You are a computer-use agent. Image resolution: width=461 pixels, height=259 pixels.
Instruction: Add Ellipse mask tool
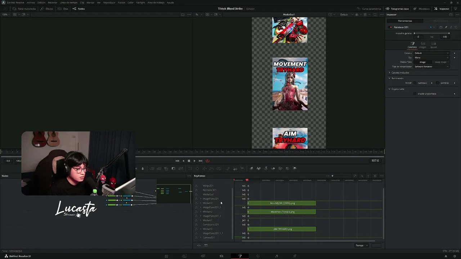[197, 168]
